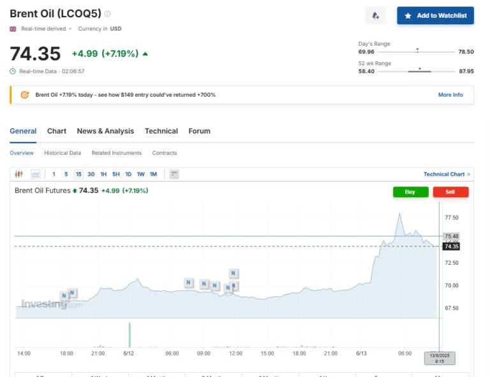Click the target icon in the promo banner
Viewport: 490px width, 377px height.
25,95
